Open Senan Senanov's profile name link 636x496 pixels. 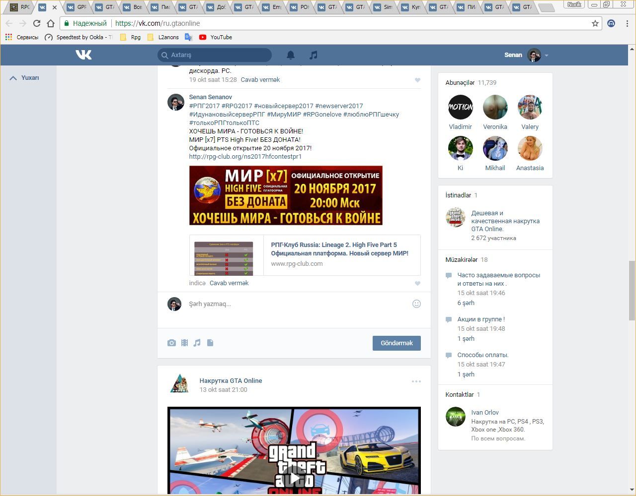210,97
